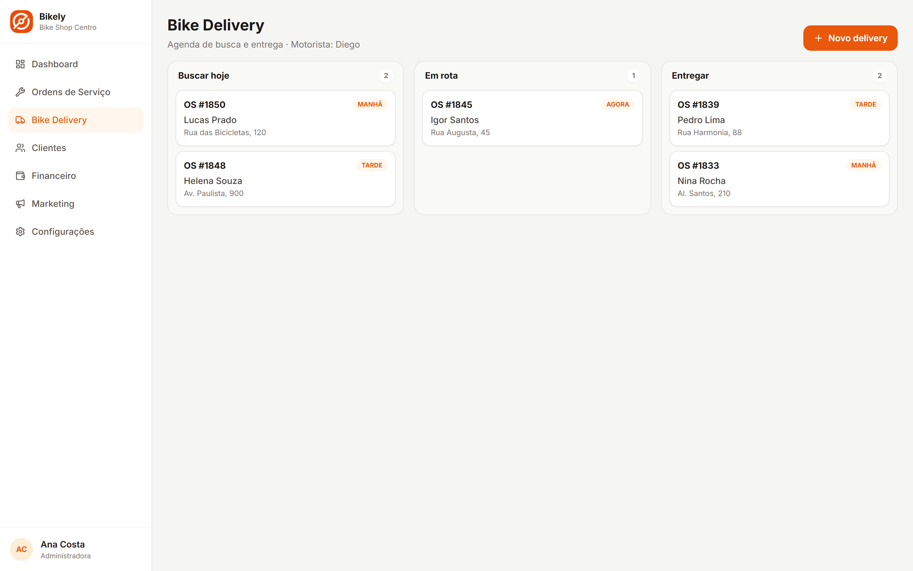Click address Rua Harmonia, 88
This screenshot has height=571, width=913.
[x=710, y=133]
